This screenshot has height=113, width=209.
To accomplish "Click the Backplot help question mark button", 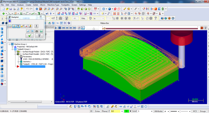I will [x=39, y=35].
